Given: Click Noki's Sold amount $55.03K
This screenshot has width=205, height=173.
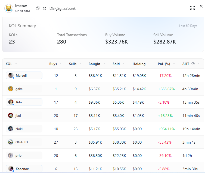Looking at the screenshot, I should click(x=119, y=129).
